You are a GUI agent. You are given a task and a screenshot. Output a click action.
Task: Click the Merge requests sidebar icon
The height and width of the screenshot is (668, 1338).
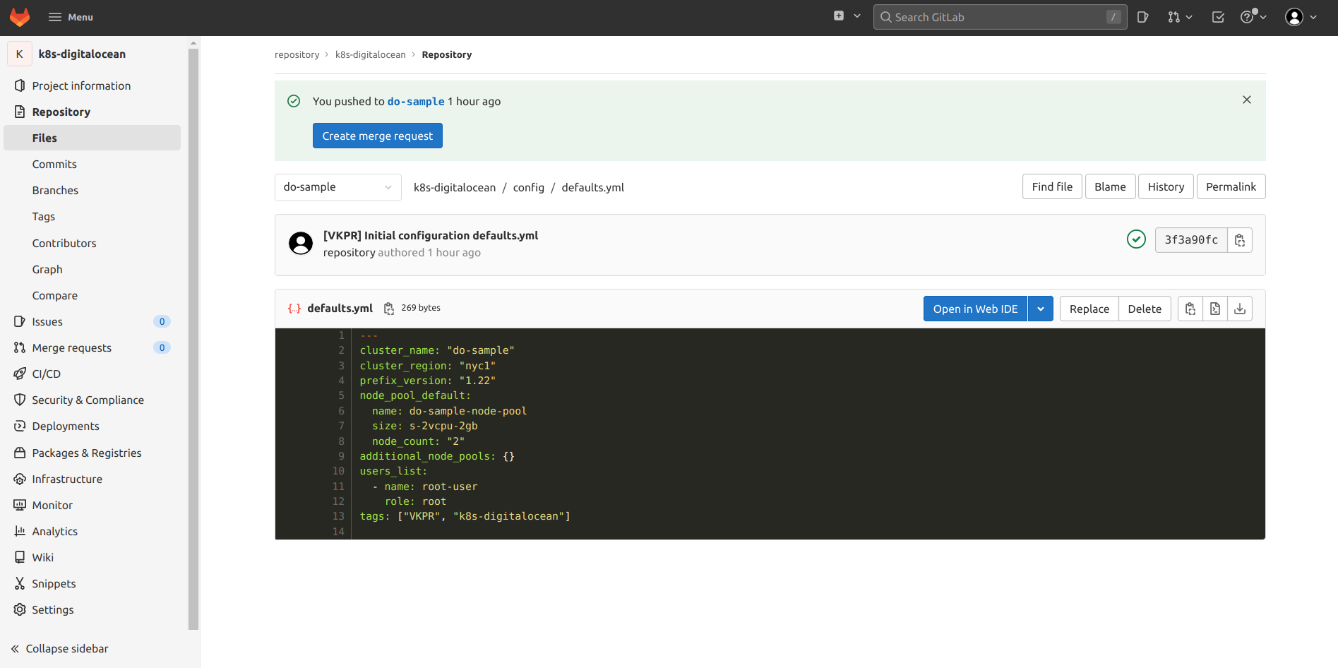[x=20, y=347]
